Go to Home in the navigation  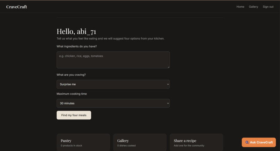(240, 7)
